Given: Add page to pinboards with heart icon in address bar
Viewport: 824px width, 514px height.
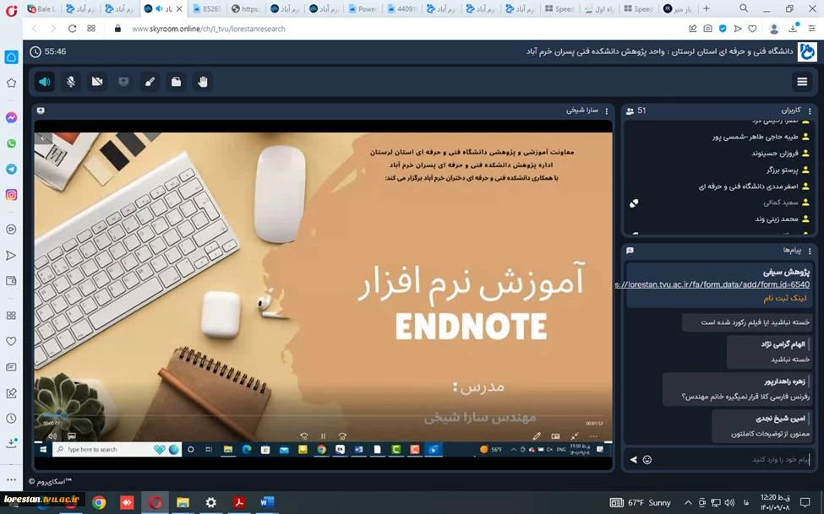Looking at the screenshot, I should coord(752,29).
